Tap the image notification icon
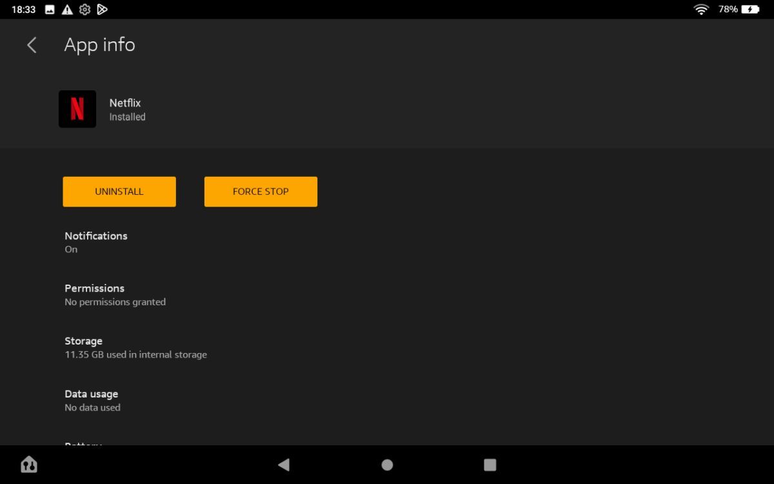Screen dimensions: 774x484 coord(50,10)
